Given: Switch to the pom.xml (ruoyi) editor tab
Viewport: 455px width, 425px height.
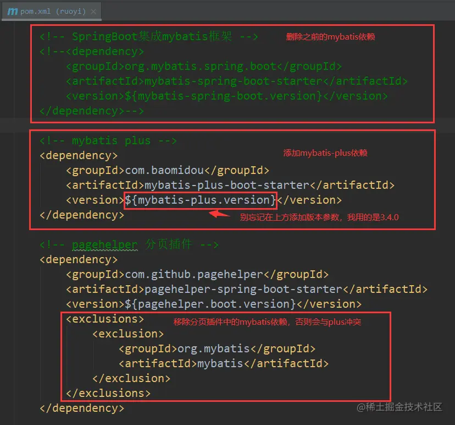Looking at the screenshot, I should [x=52, y=12].
